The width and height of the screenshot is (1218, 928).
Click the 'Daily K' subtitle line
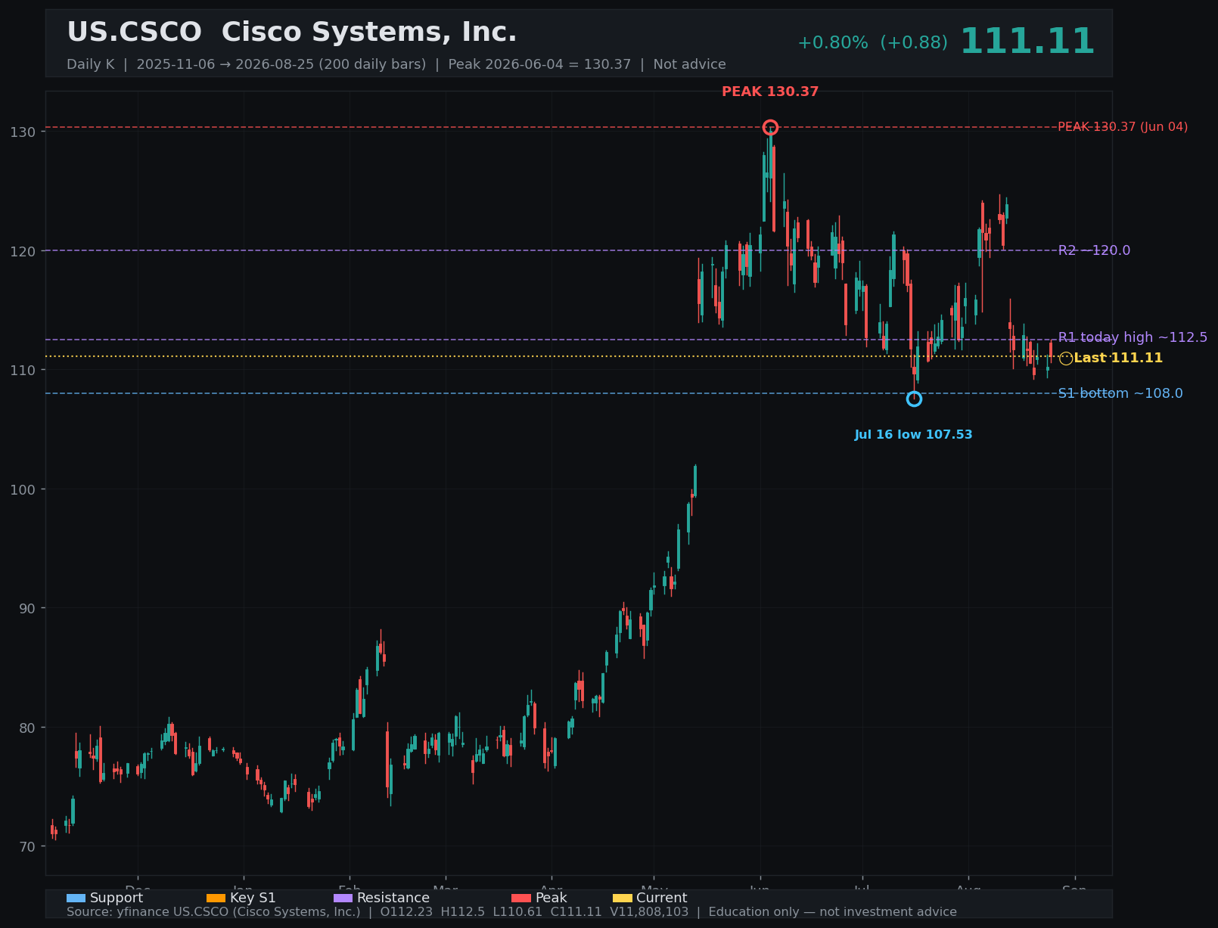(396, 64)
